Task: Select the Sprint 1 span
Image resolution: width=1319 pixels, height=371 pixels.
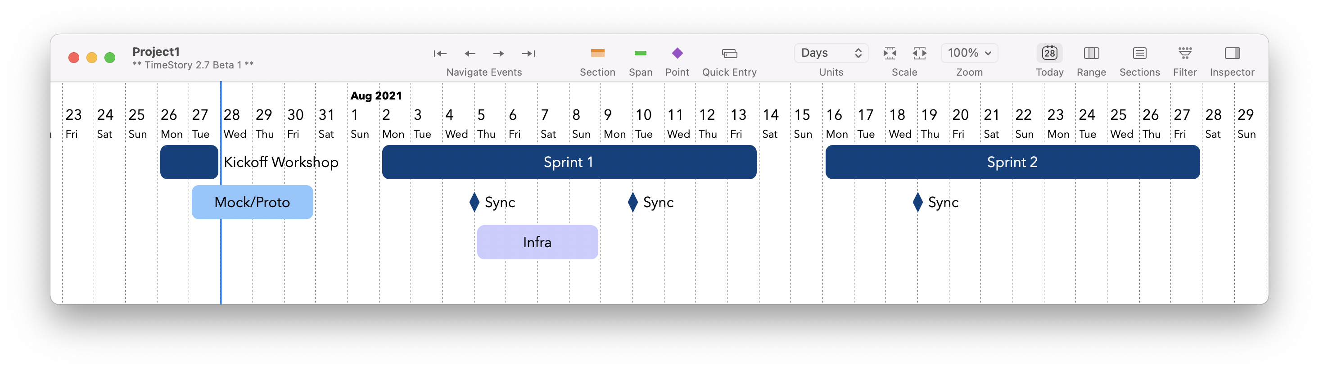Action: click(569, 162)
